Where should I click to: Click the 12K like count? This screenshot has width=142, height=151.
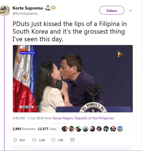click(x=61, y=140)
